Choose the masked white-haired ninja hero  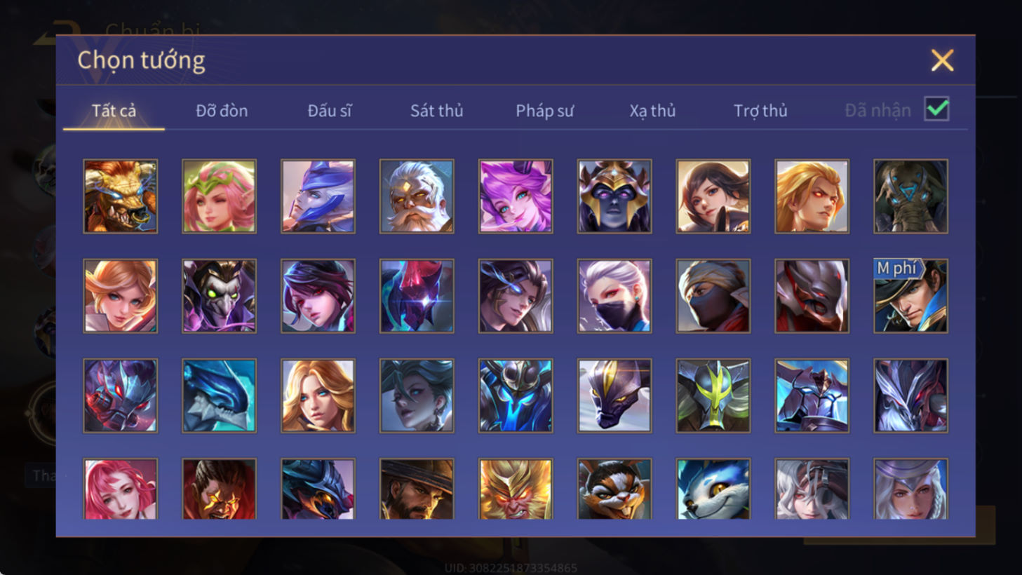coord(614,296)
